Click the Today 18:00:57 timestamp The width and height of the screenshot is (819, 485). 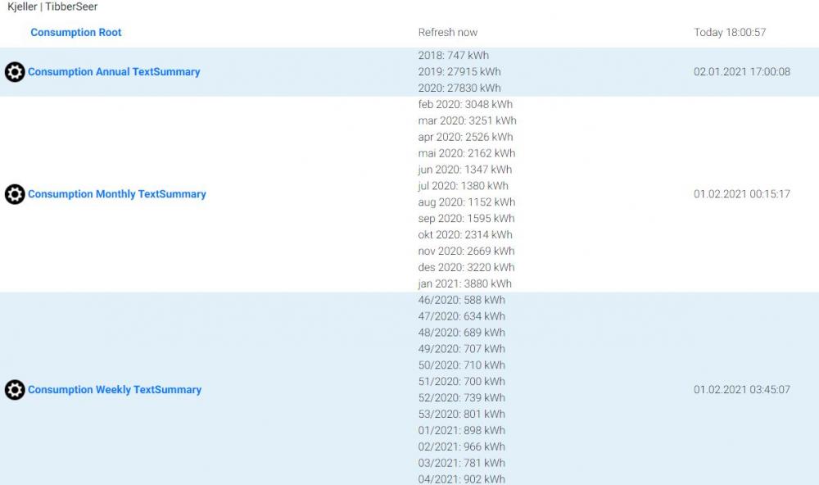(x=730, y=33)
